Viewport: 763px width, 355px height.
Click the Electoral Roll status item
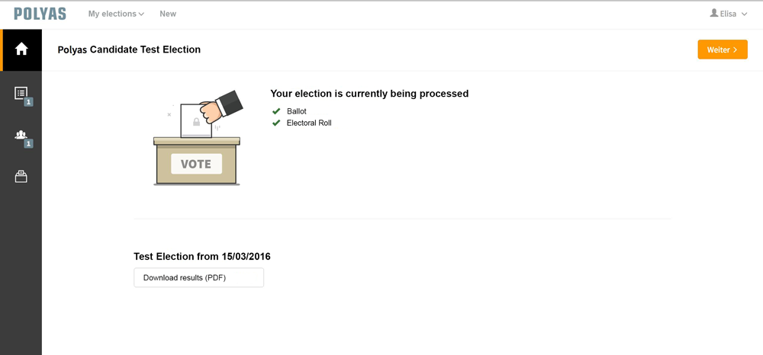[x=309, y=123]
